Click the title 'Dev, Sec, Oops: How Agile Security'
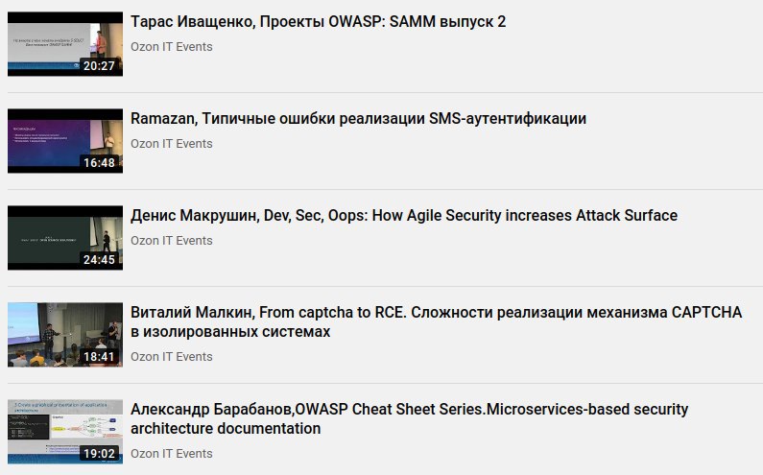 point(404,215)
